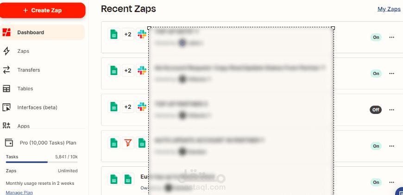403x195 pixels.
Task: Click the red Filter icon in fourth zap
Action: tap(128, 143)
